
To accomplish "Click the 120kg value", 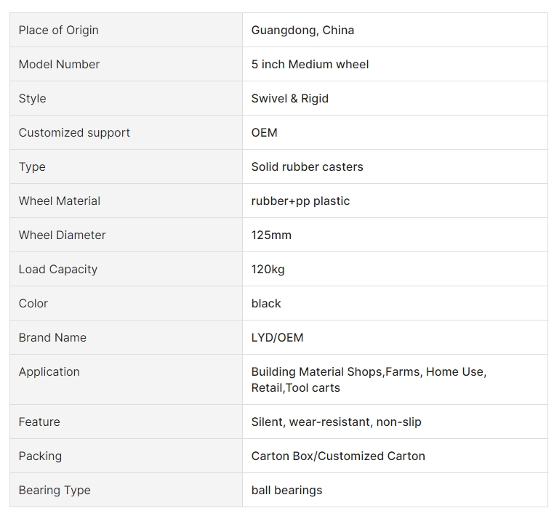I will click(x=268, y=269).
